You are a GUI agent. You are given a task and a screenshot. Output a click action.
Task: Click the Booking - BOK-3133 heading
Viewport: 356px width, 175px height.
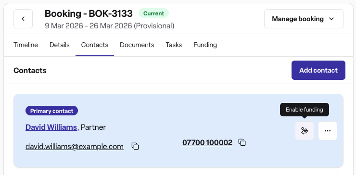coord(89,13)
